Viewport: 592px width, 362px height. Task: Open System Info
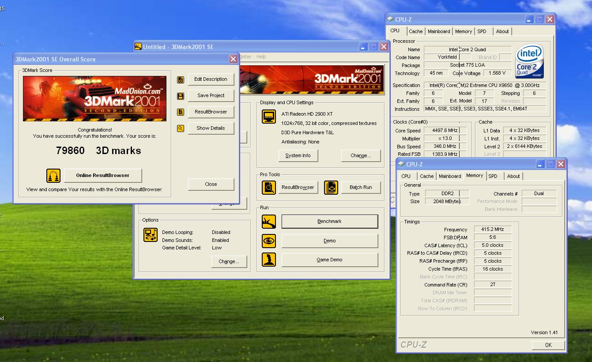[x=298, y=156]
